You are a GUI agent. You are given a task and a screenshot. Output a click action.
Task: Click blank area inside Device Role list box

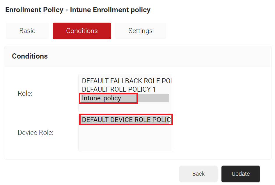tap(125, 138)
